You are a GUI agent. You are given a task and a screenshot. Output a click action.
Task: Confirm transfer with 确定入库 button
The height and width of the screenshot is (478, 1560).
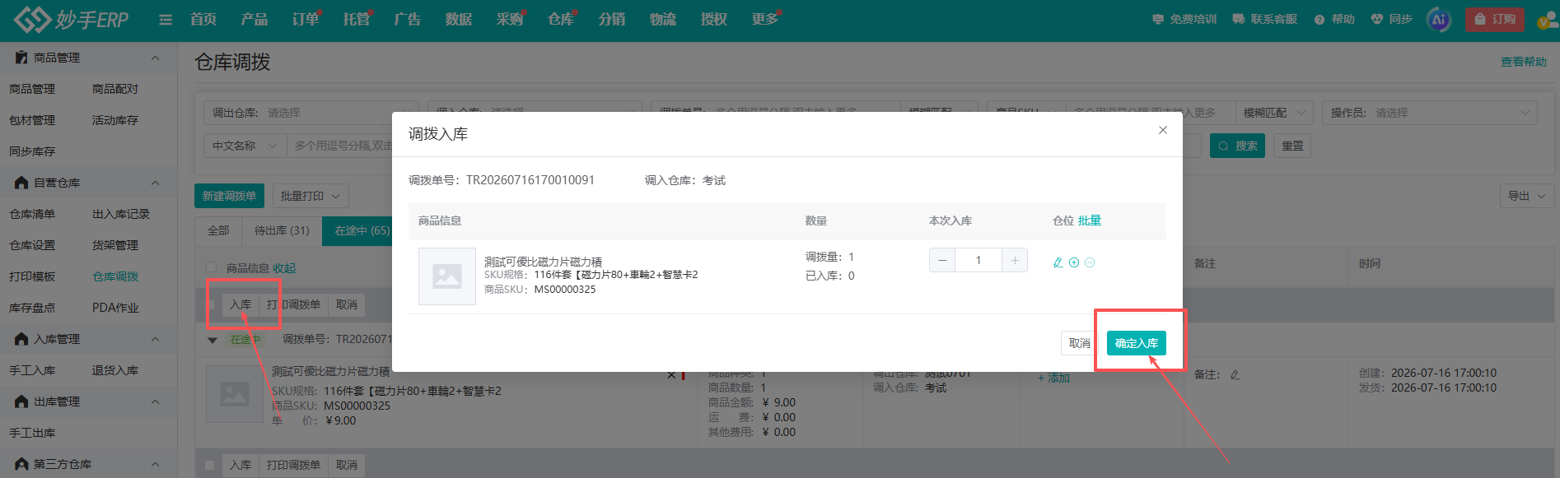click(1136, 343)
